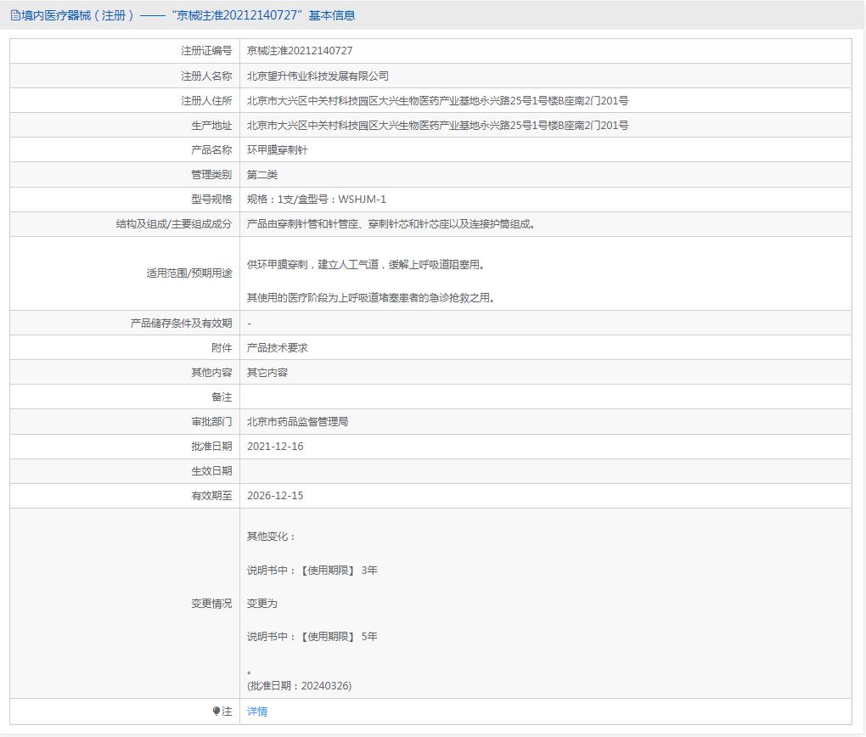
Task: Click the 注册人住所 row label
Action: (205, 101)
